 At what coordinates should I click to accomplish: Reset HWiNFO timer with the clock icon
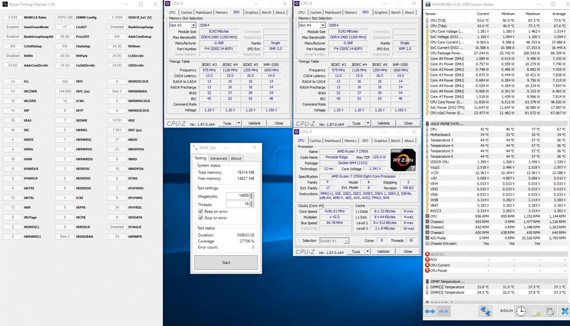tap(521, 311)
